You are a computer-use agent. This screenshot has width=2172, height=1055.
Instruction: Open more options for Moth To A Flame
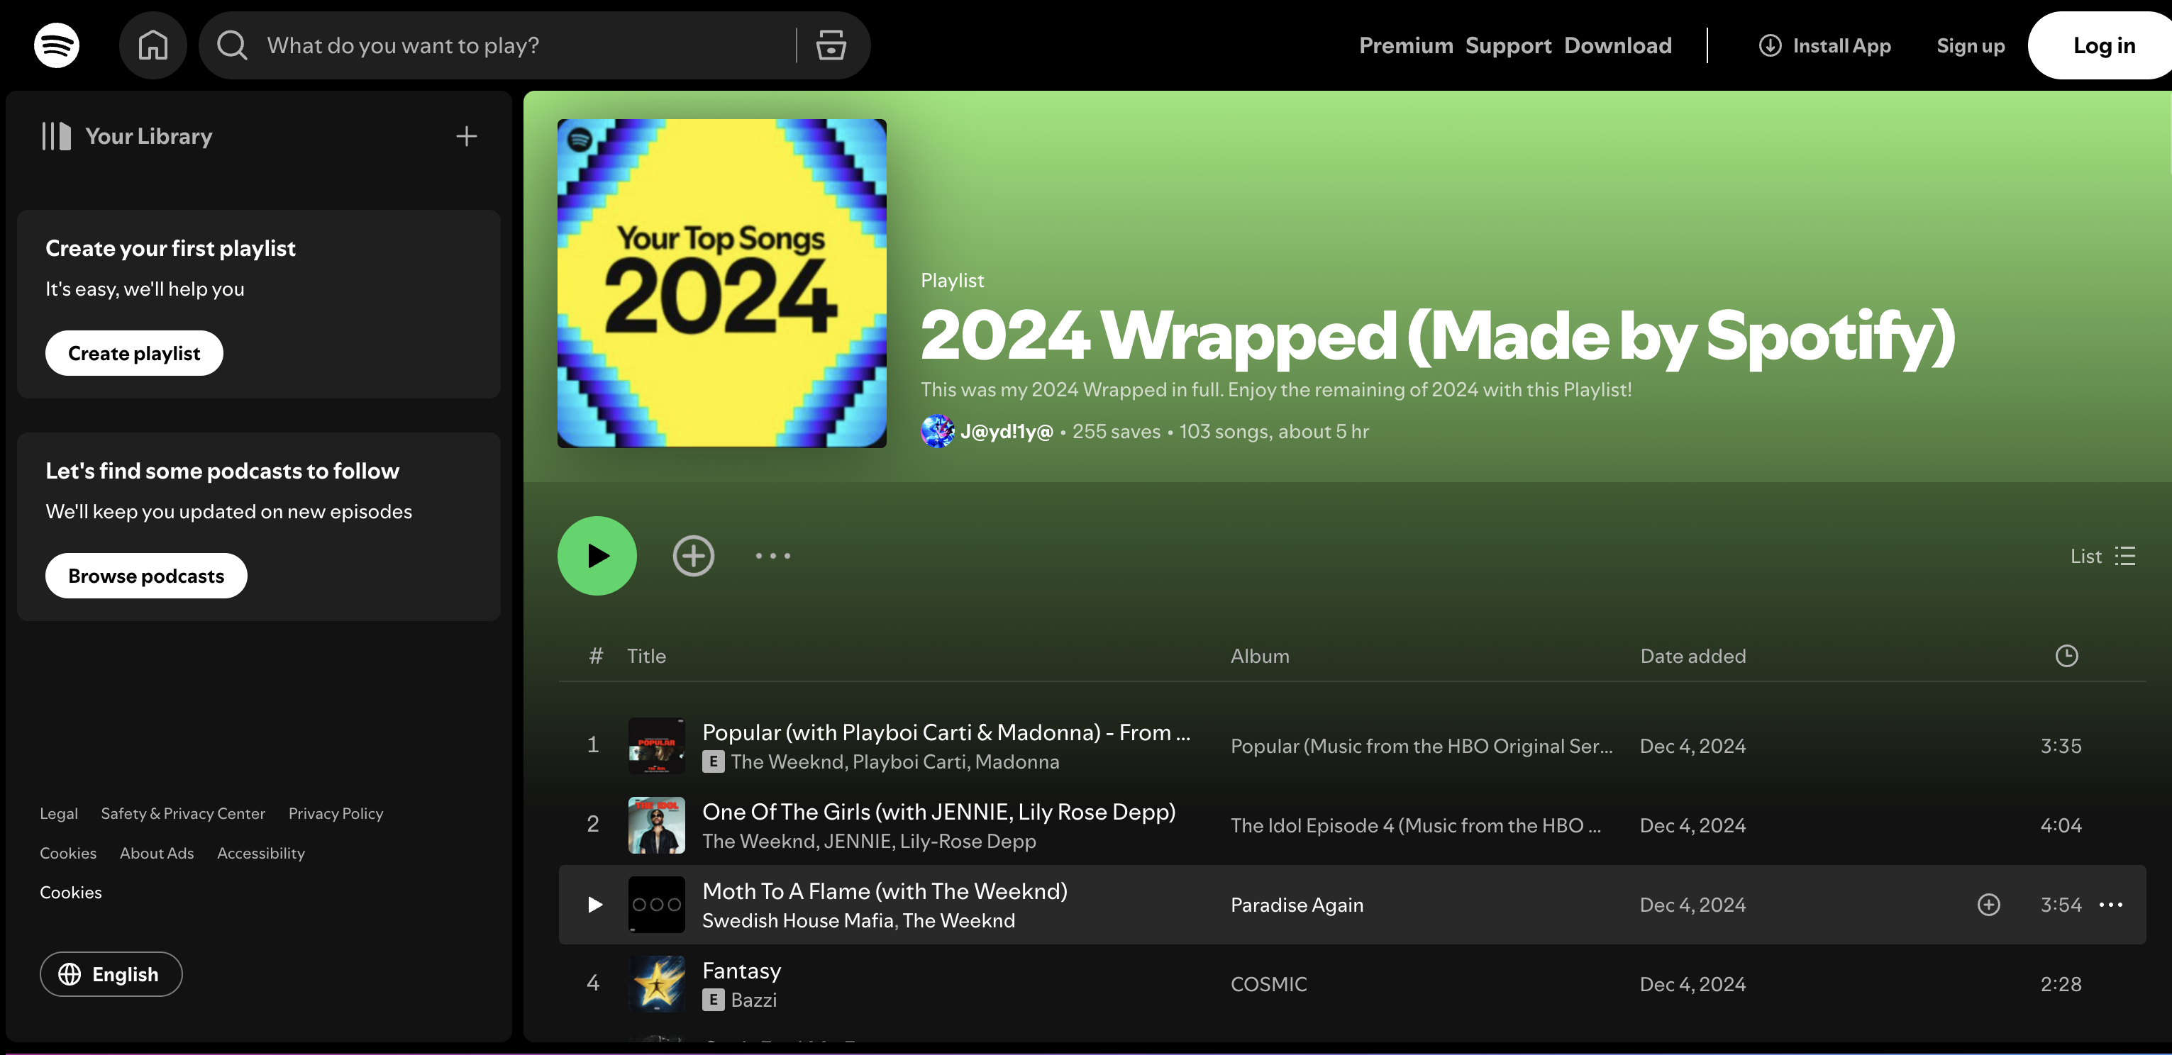point(2110,904)
